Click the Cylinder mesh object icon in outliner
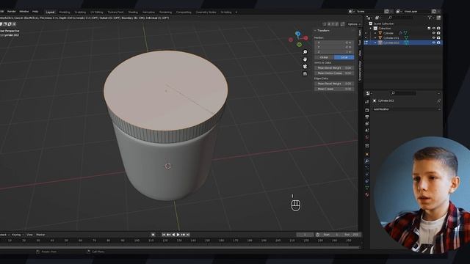 tap(380, 33)
